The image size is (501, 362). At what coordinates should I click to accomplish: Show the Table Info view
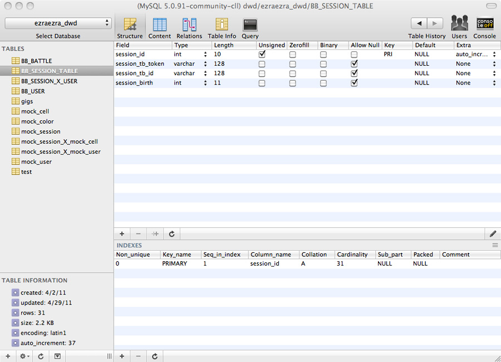click(x=222, y=27)
